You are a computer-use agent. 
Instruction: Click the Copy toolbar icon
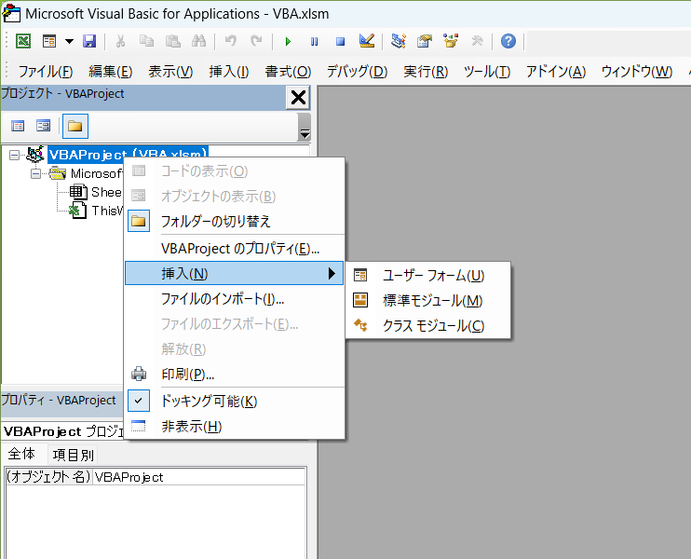coord(146,41)
